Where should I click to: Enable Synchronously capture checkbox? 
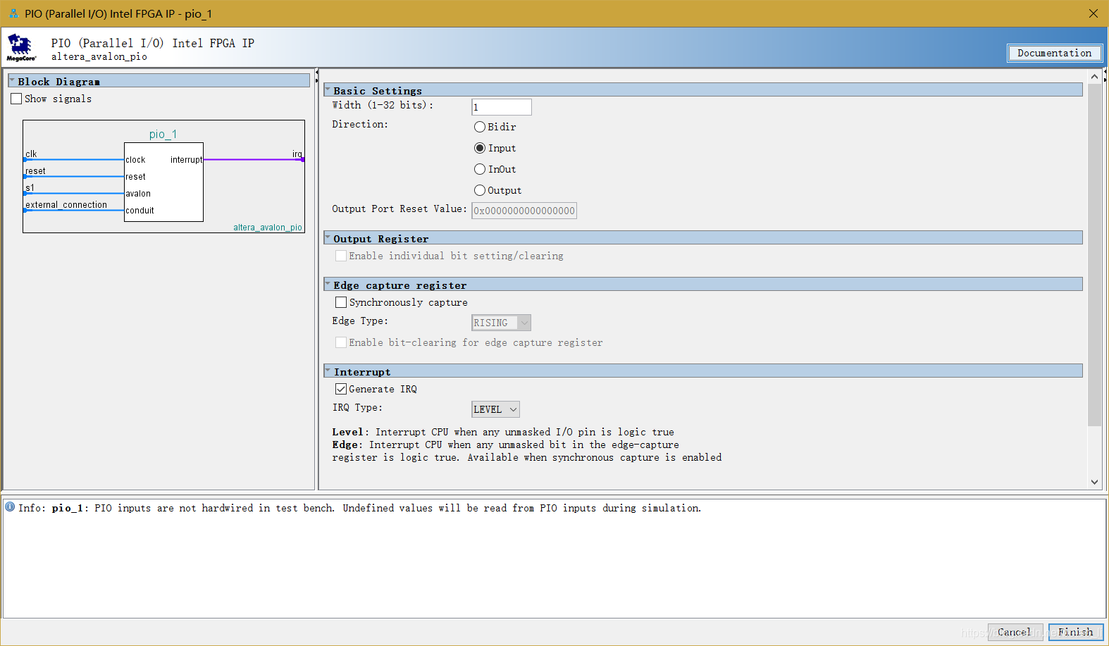coord(341,302)
